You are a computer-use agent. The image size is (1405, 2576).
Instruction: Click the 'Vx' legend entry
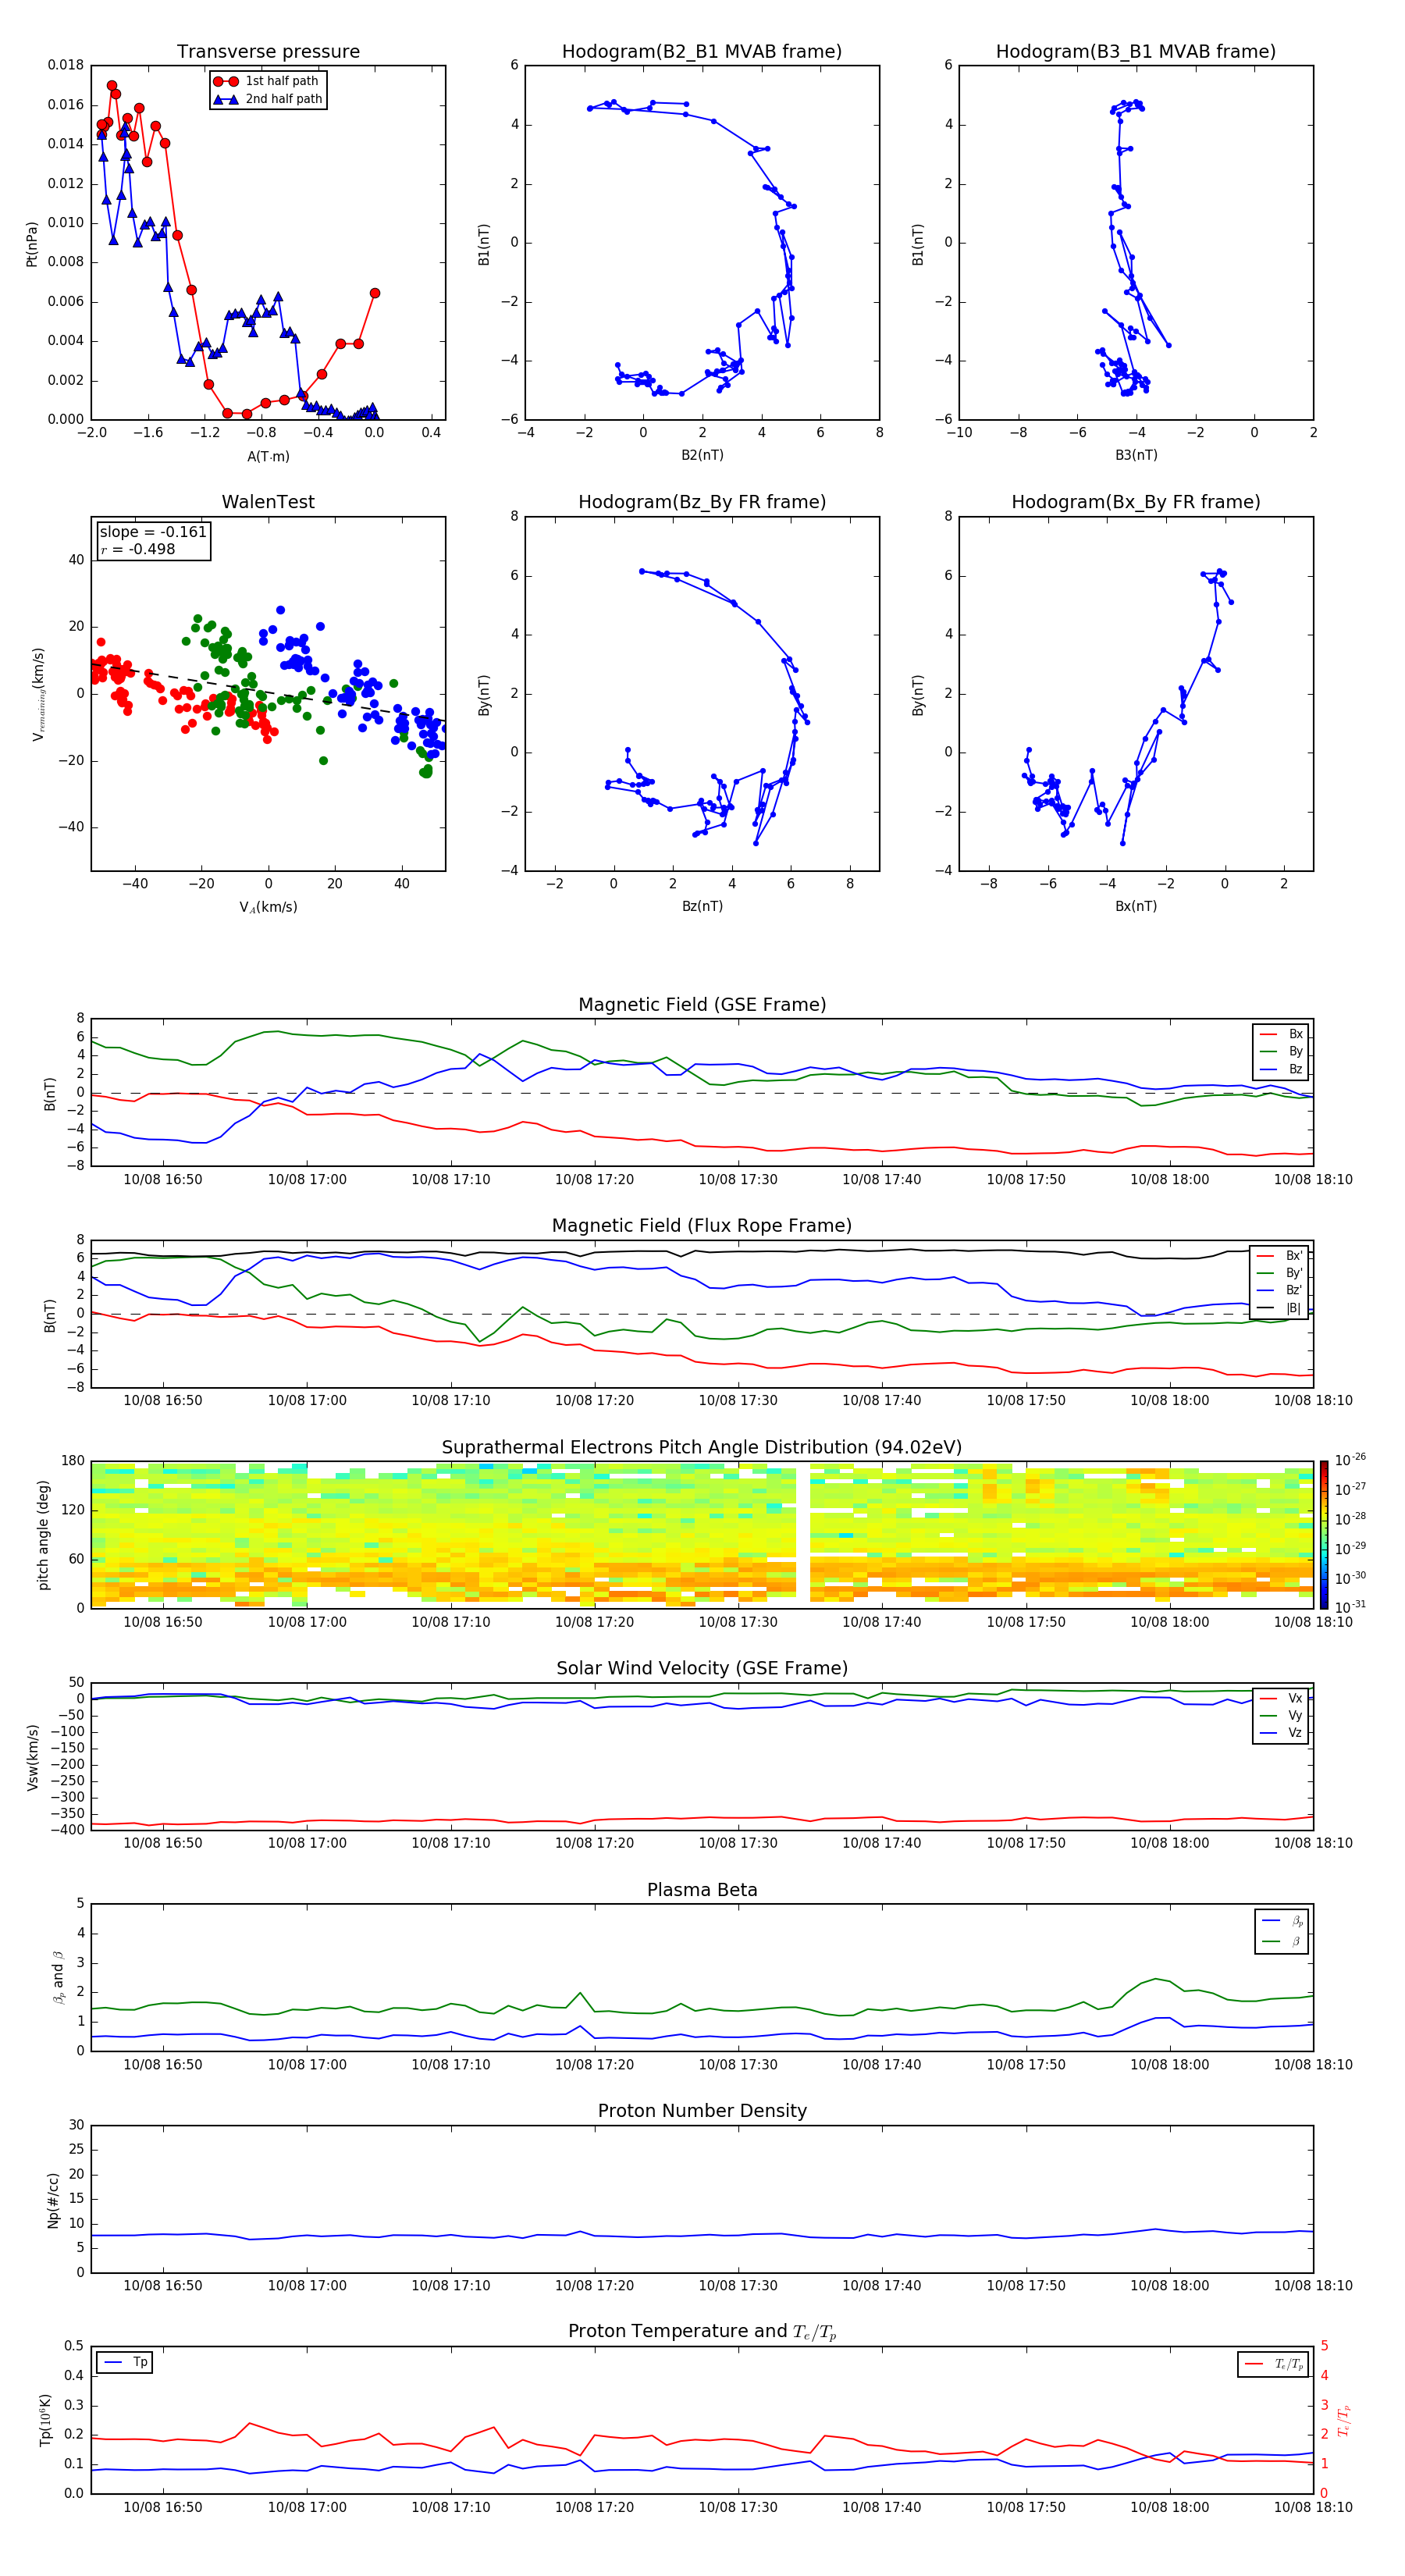(x=1282, y=1698)
